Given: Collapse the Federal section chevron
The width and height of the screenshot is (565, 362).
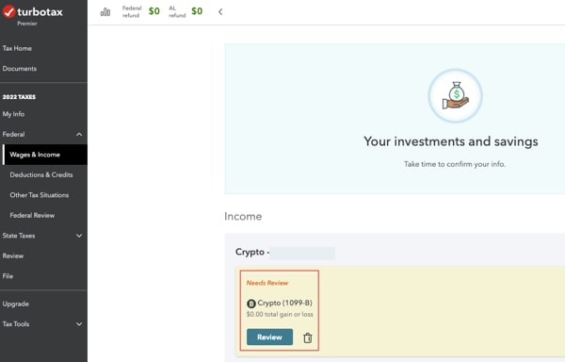Looking at the screenshot, I should (79, 135).
